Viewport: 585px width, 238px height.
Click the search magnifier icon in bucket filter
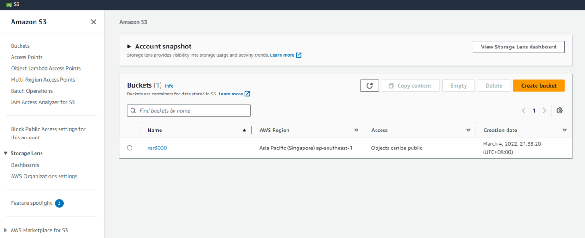pos(134,111)
